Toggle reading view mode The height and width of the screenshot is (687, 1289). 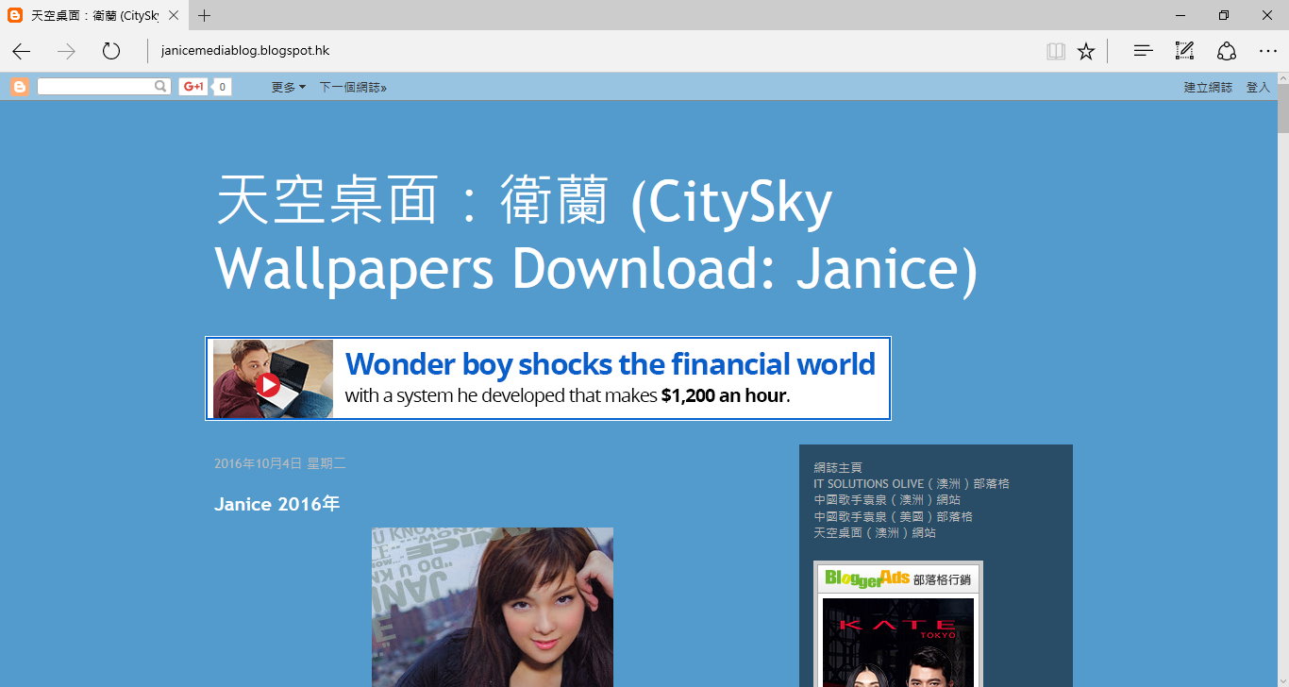(x=1055, y=51)
